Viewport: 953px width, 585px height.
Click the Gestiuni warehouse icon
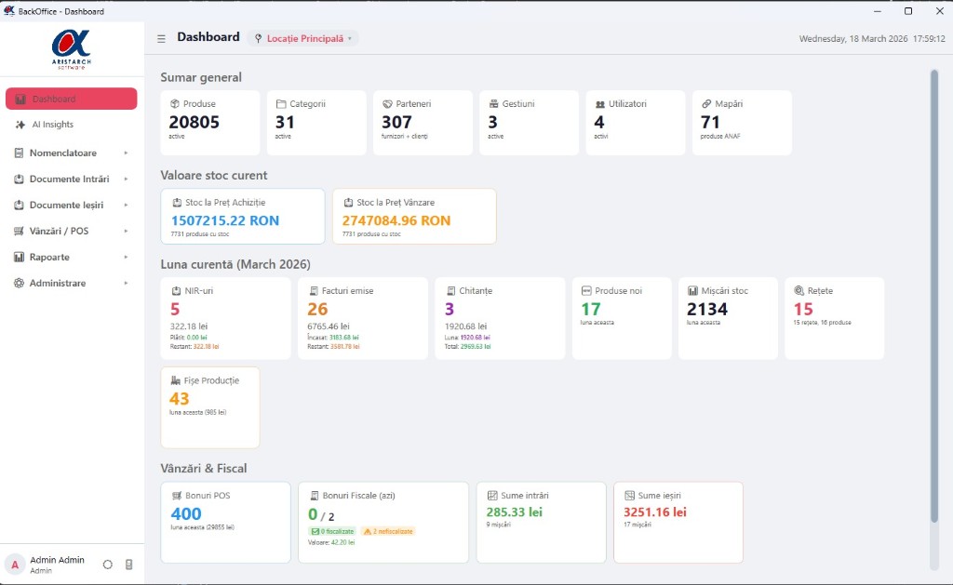point(493,104)
